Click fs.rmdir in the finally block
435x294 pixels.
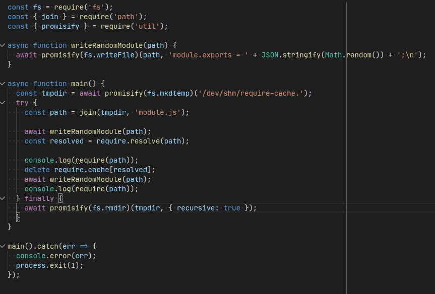109,208
